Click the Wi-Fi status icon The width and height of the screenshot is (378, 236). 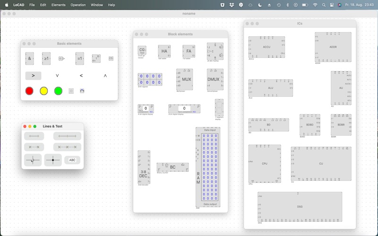coord(315,5)
